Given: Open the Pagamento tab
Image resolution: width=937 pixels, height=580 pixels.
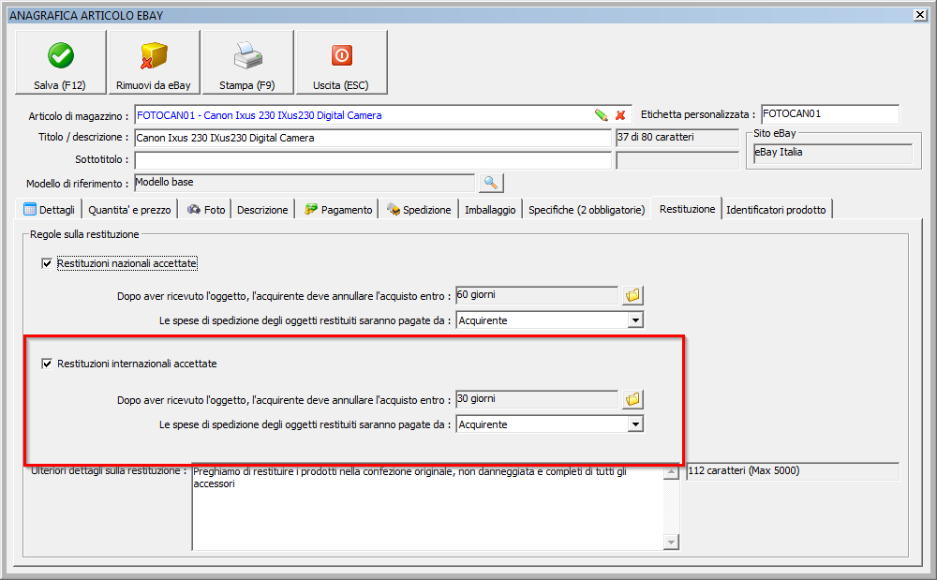Looking at the screenshot, I should pos(338,210).
